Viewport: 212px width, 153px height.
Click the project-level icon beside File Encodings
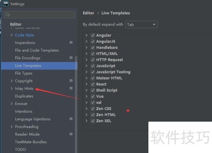71,58
